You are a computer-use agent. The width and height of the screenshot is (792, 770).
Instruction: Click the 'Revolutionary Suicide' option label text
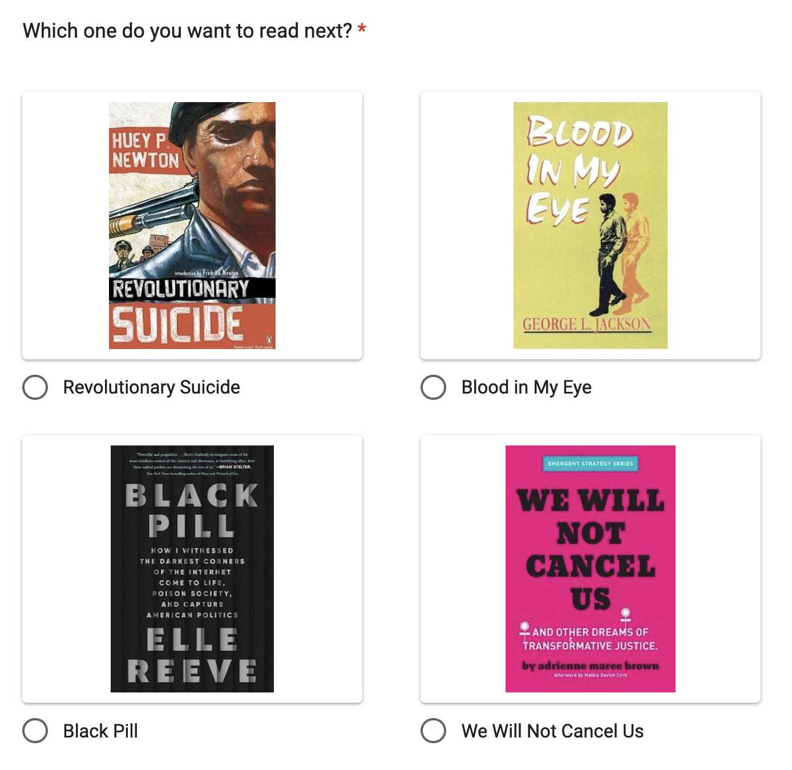[x=152, y=387]
